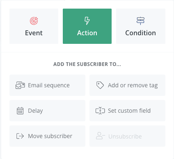Open the Condition tab

[141, 26]
